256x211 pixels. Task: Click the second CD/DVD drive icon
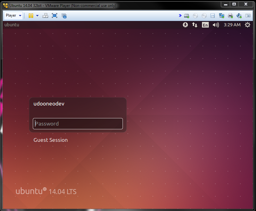(204, 16)
